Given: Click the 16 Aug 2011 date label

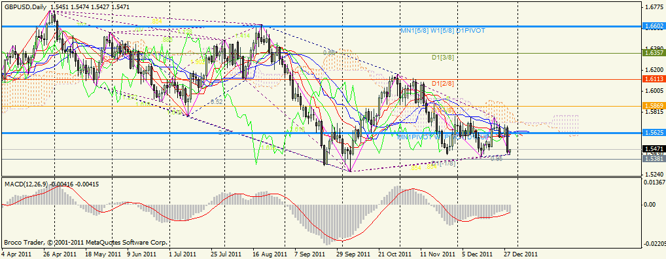Looking at the screenshot, I should point(270,254).
